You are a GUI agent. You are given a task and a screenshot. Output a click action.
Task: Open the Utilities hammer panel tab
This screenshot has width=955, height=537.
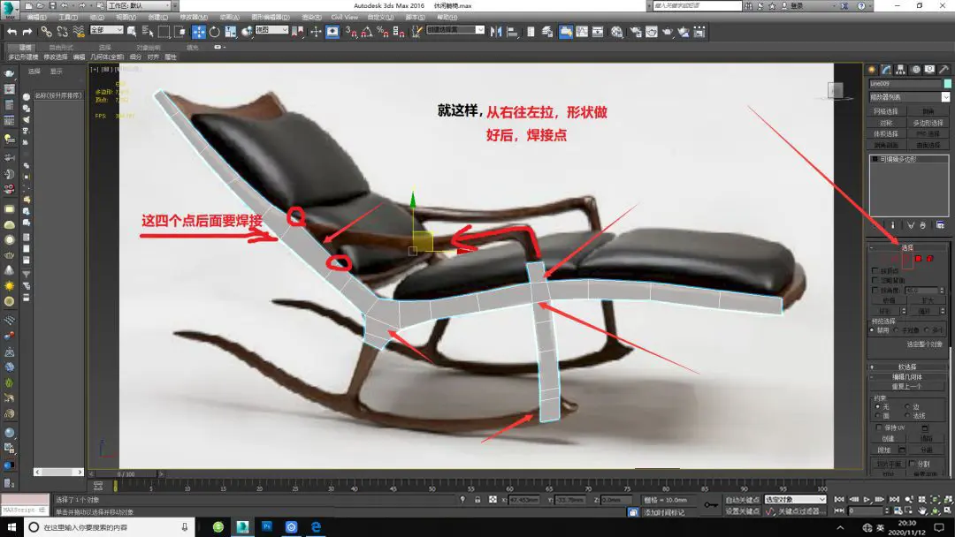point(944,69)
